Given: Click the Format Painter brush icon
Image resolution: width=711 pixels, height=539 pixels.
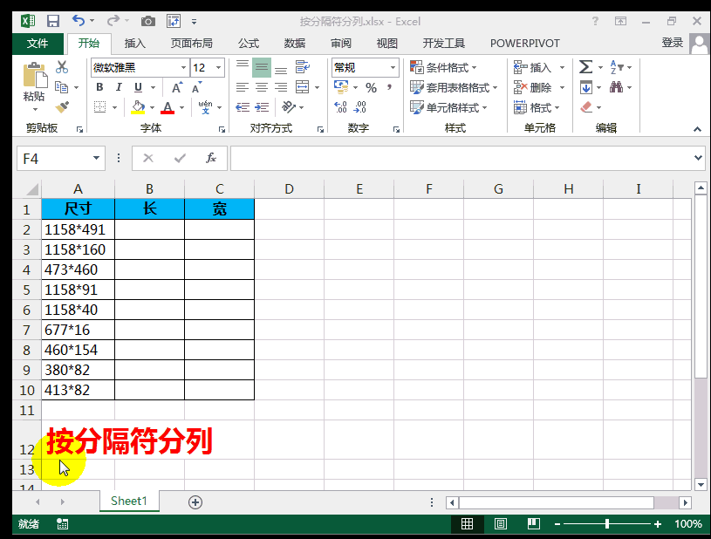Looking at the screenshot, I should 62,107.
